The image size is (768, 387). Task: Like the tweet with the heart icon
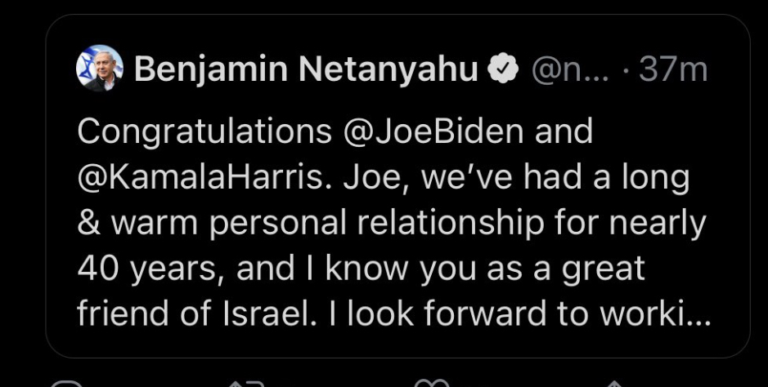431,382
